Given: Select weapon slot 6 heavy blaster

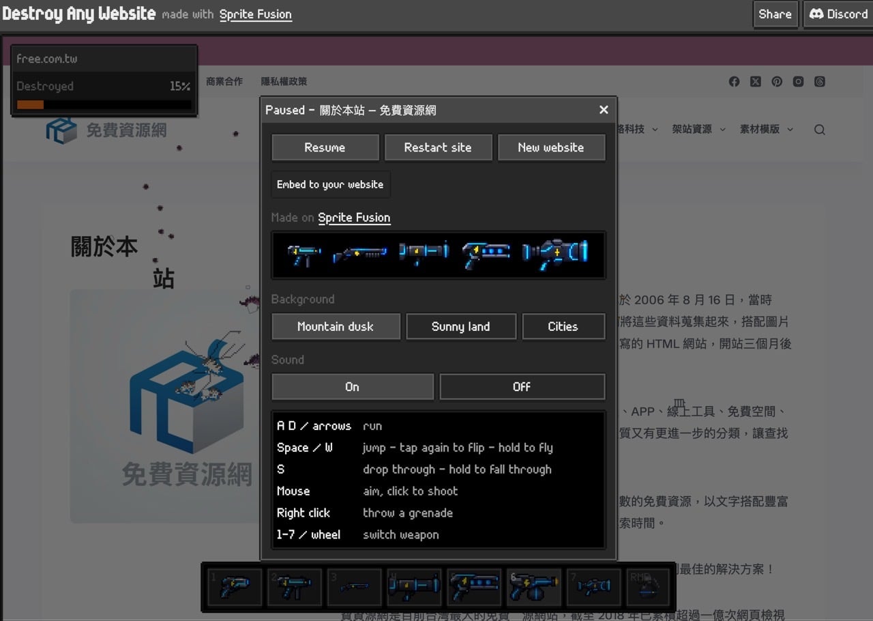Looking at the screenshot, I should point(534,586).
